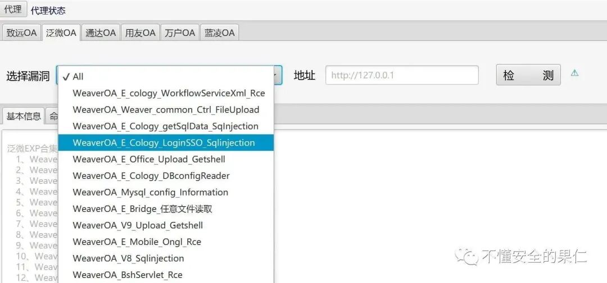Choose WeaverOA_E_Cology_LoginSSO_Sqlinjection
This screenshot has height=283, width=607.
(x=166, y=142)
